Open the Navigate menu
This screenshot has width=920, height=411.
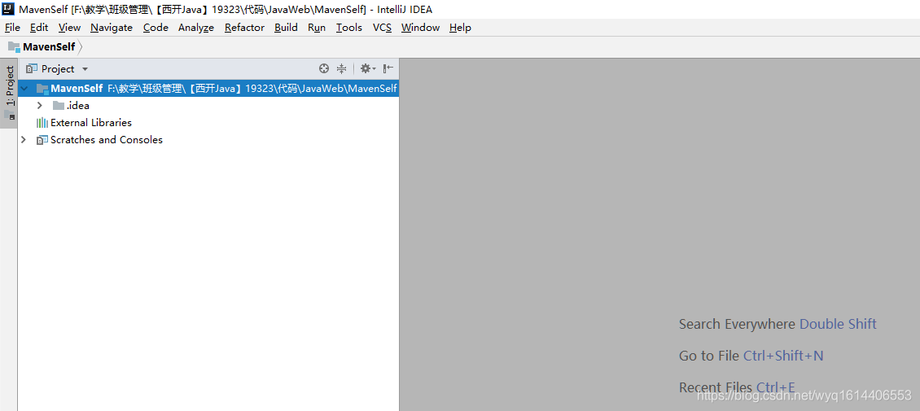click(112, 28)
